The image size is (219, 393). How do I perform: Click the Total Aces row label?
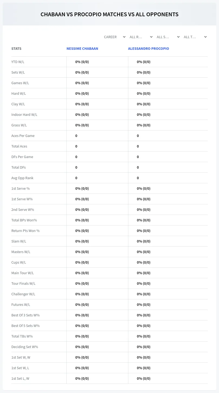pos(19,146)
